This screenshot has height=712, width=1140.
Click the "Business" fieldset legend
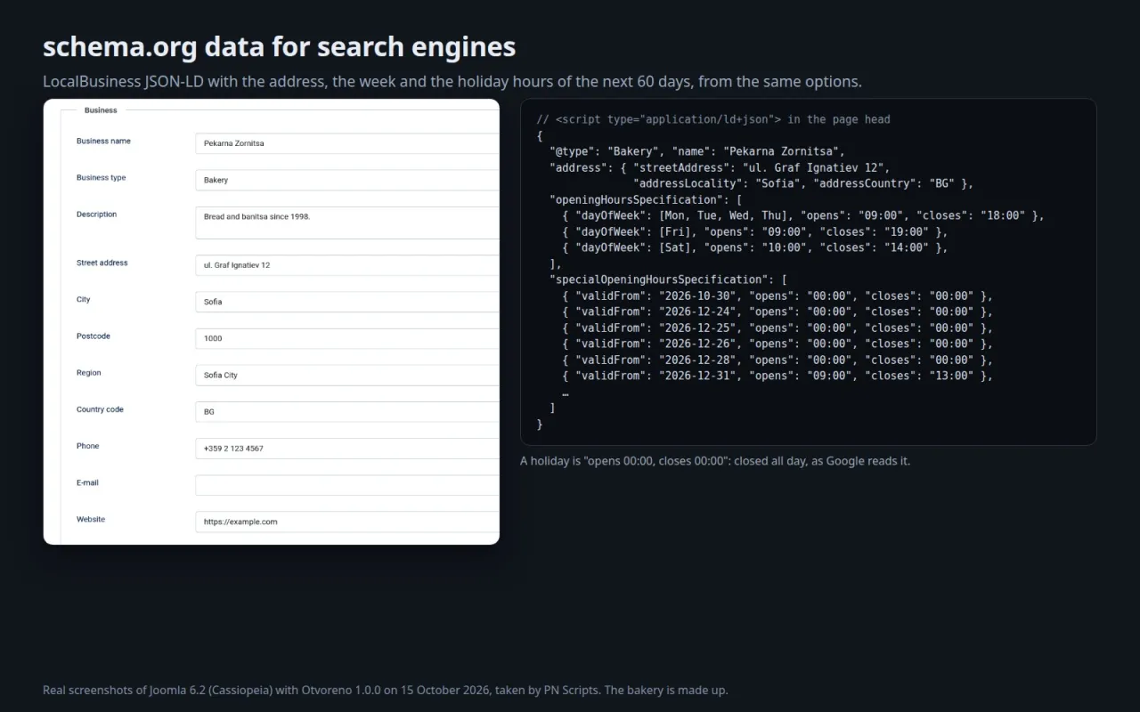coord(101,110)
